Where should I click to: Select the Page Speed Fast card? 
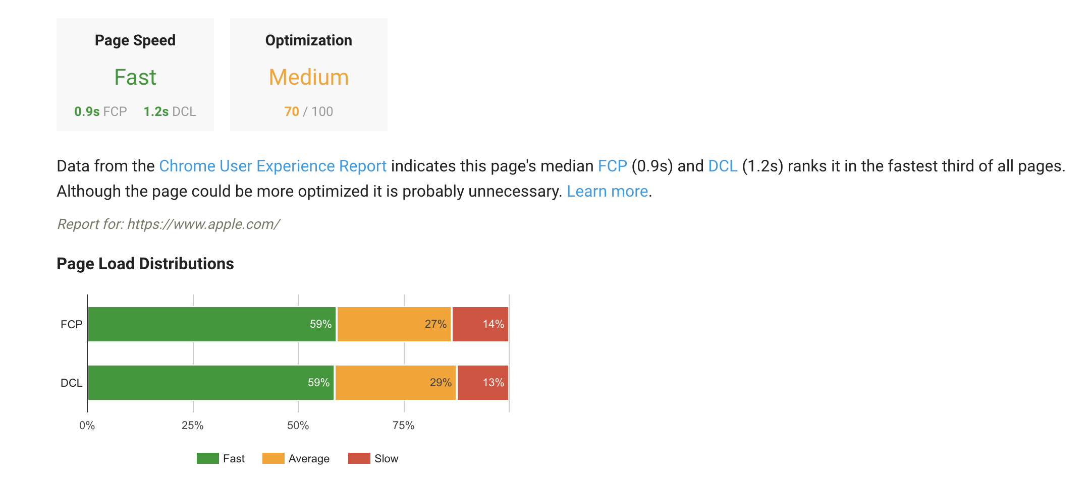(135, 75)
